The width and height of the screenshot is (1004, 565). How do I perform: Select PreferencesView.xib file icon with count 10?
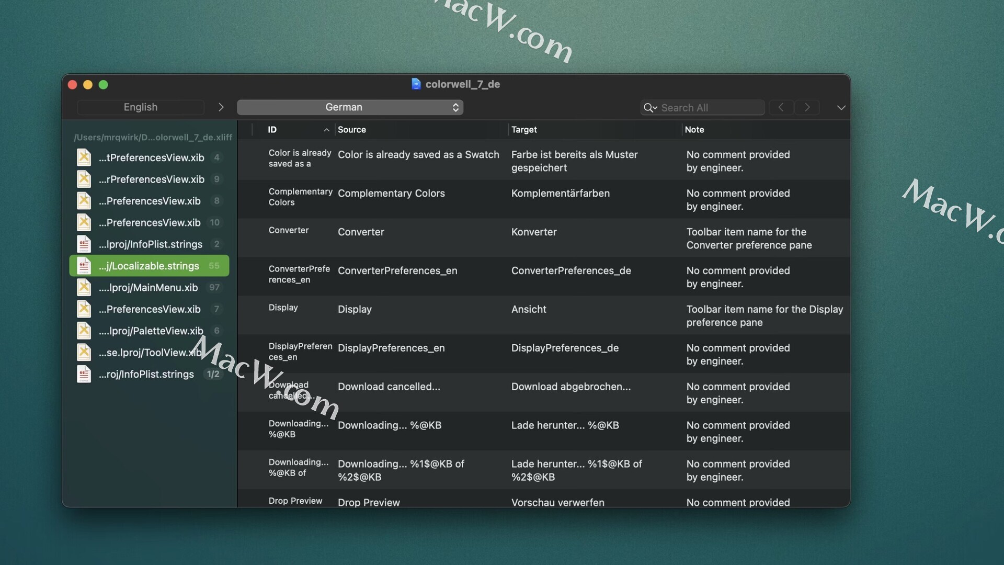point(84,222)
